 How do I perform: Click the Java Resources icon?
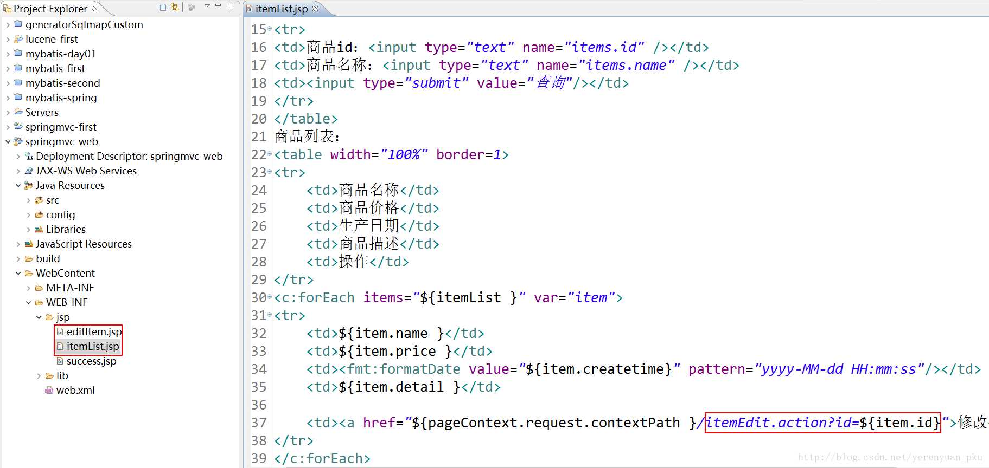click(x=29, y=185)
